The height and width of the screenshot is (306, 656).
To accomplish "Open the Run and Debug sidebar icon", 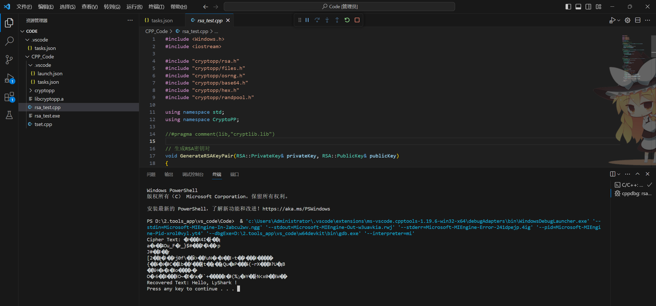I will (x=9, y=78).
